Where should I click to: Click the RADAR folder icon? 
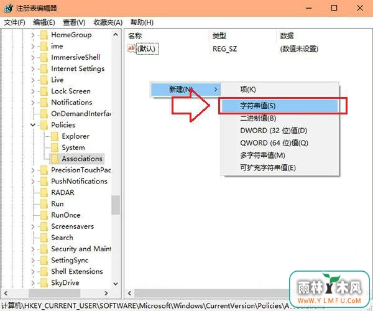pos(44,193)
